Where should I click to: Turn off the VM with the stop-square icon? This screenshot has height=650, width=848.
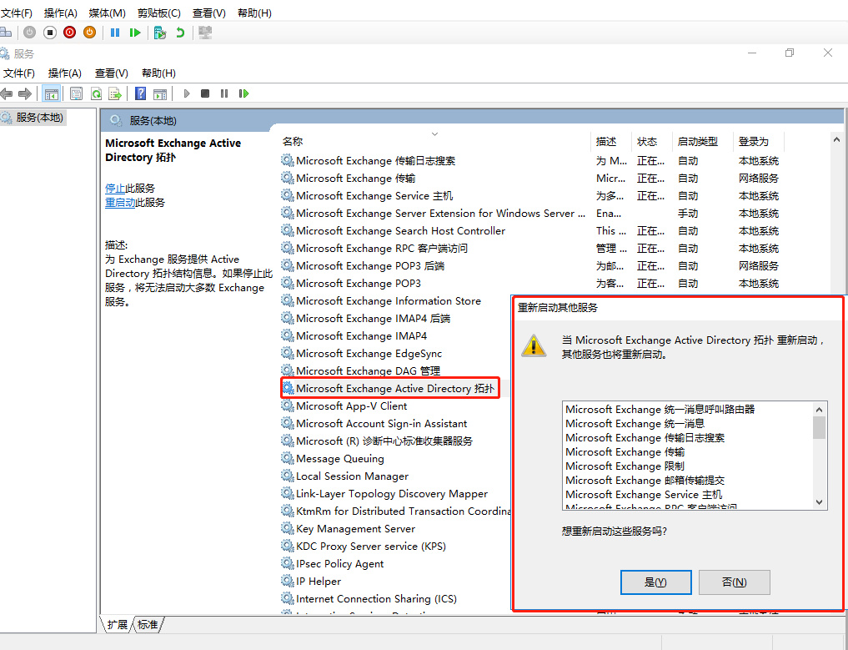(50, 33)
